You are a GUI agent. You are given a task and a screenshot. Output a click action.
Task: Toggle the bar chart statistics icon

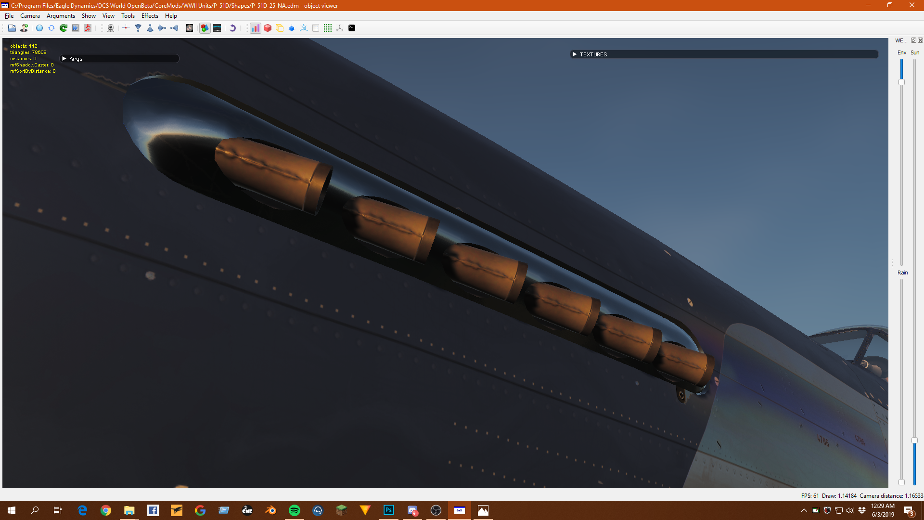coord(256,28)
